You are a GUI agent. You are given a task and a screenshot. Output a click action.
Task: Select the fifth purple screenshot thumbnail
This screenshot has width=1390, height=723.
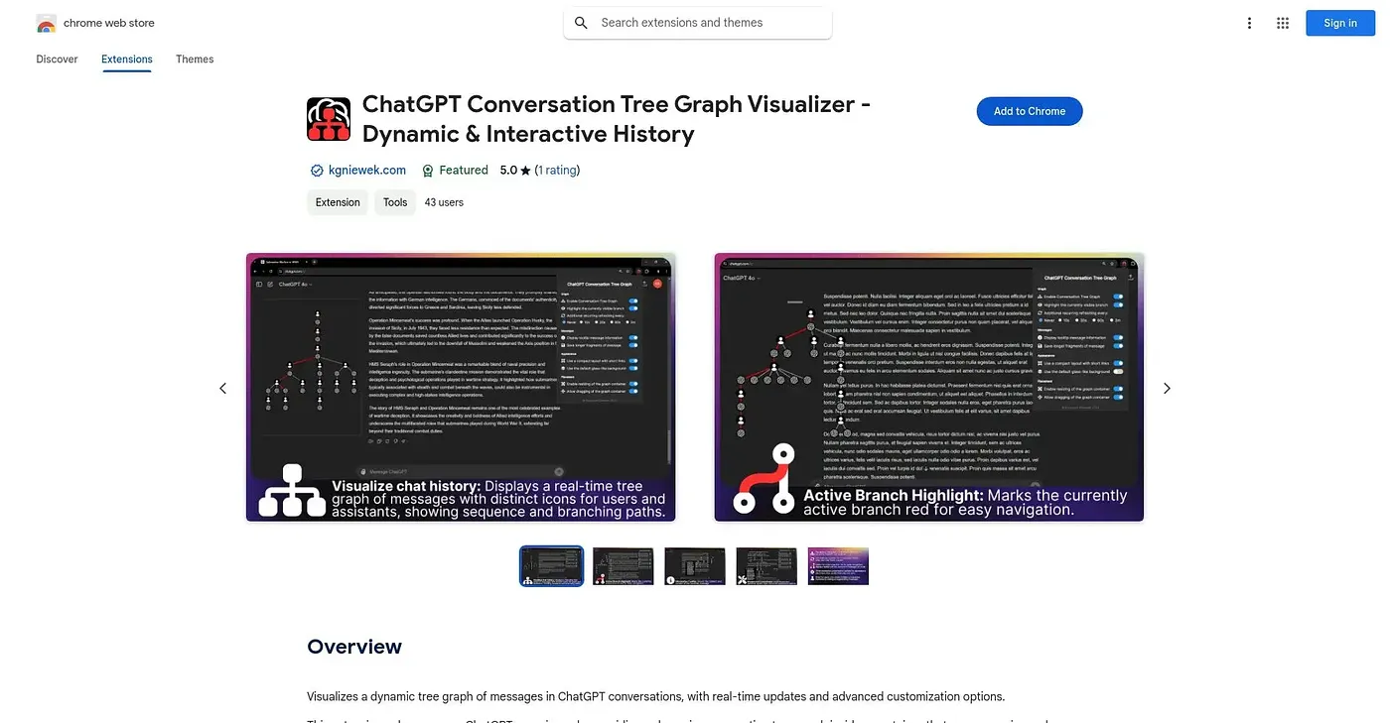(838, 566)
